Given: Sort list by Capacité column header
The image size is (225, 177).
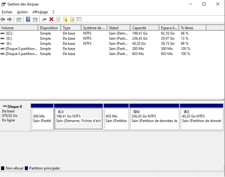Looking at the screenshot, I should coord(144,28).
